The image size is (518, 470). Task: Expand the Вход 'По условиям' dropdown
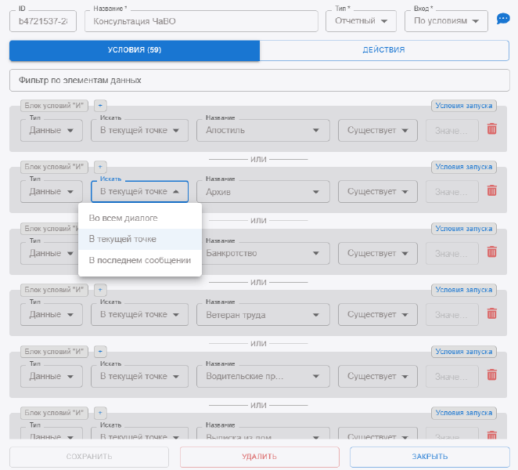tap(446, 21)
